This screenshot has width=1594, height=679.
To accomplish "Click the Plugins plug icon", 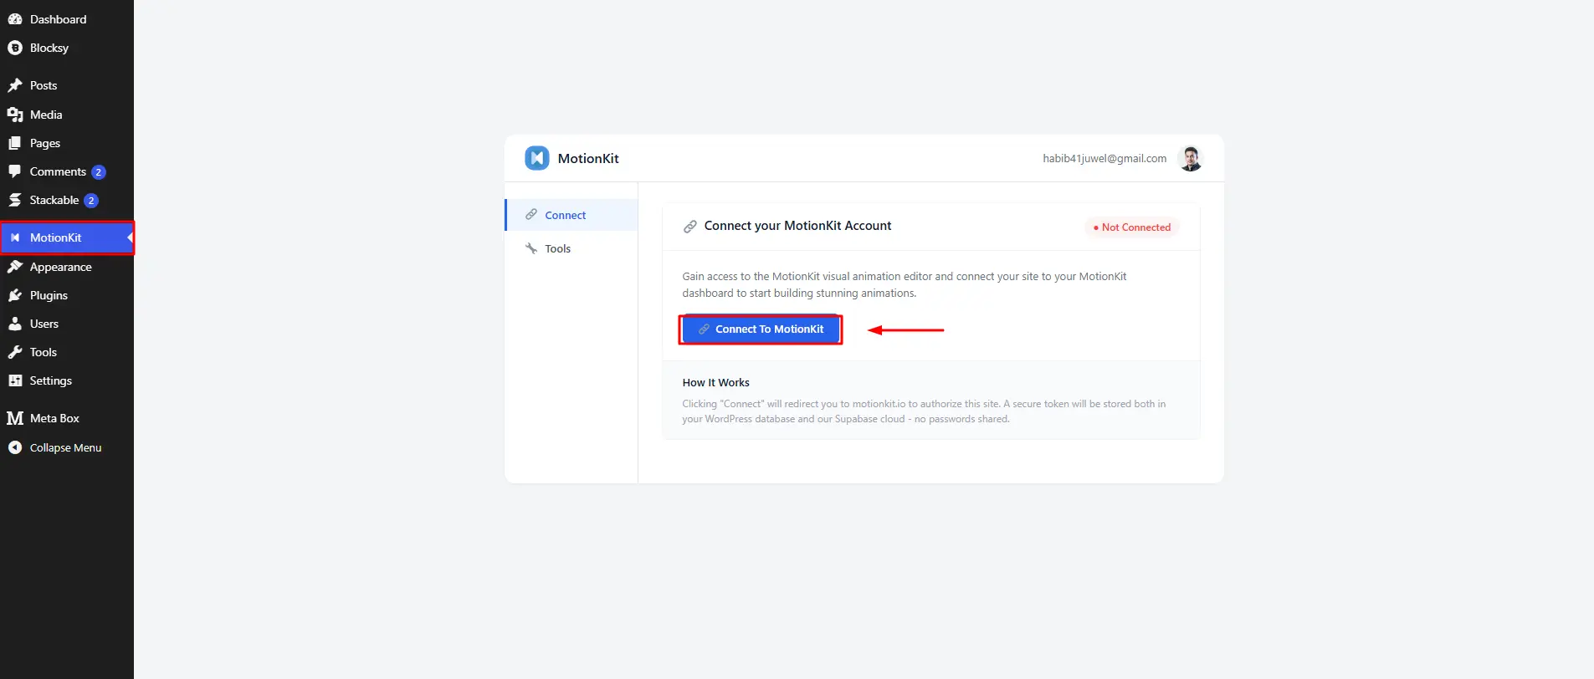I will tap(15, 295).
